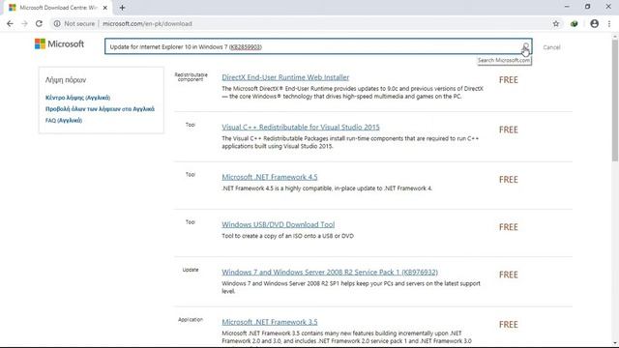Open FAQ (Αγγλικά) sidebar link
619x348 pixels.
(x=64, y=120)
